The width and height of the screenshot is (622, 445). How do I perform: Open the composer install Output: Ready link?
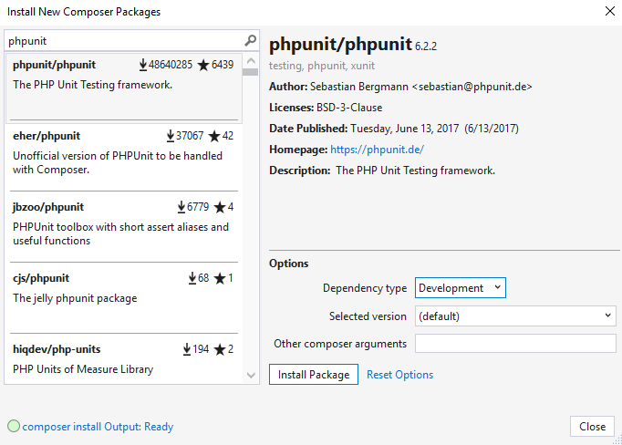[x=98, y=427]
